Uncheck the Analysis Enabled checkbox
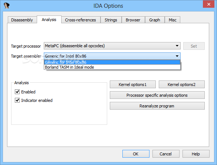 click(x=17, y=92)
